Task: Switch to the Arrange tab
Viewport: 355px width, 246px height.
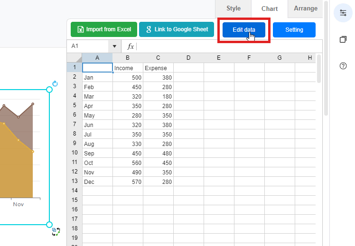Action: point(306,9)
